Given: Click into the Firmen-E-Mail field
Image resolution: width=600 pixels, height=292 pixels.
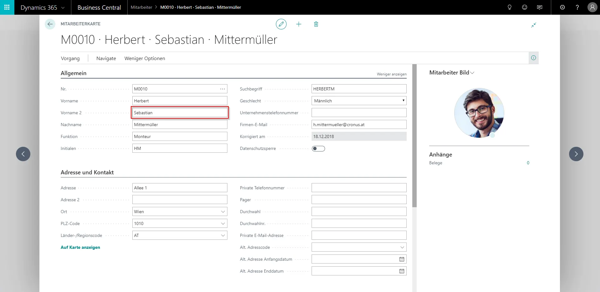Looking at the screenshot, I should [359, 125].
